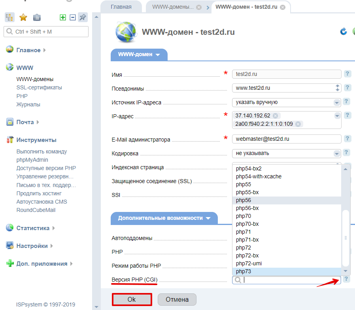Select php56 in the version list
This screenshot has height=310, width=355.
point(287,200)
